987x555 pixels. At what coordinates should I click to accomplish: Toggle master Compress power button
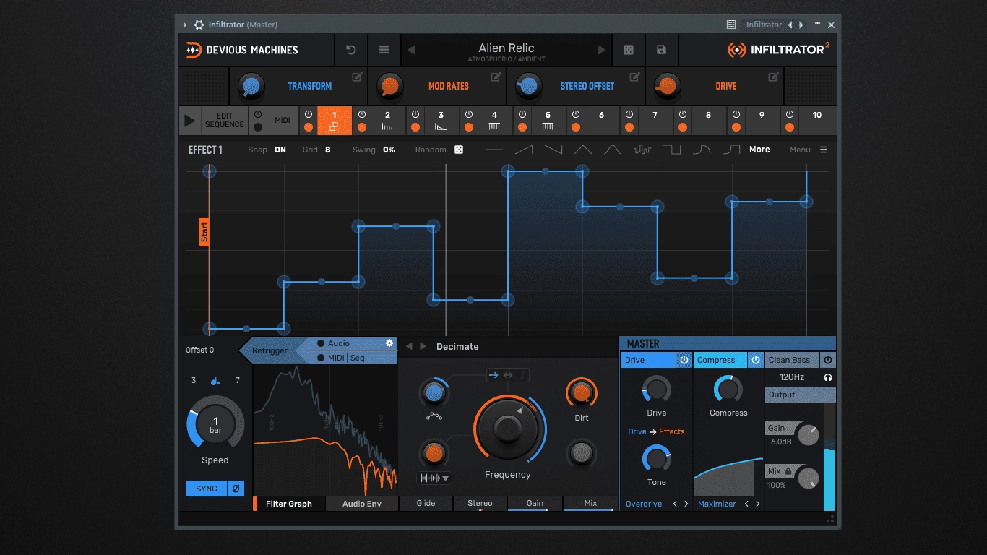756,360
